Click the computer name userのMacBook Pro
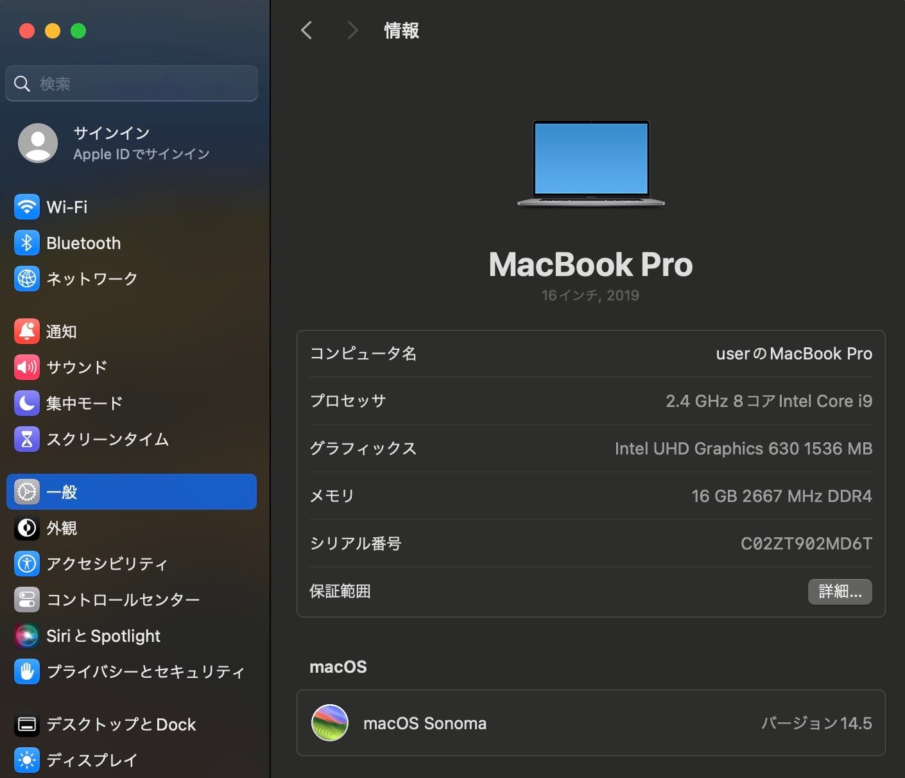Screen dimensions: 905x778 794,354
